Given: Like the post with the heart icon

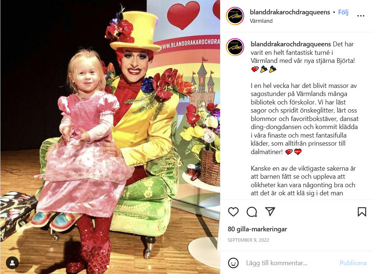Looking at the screenshot, I should click(x=233, y=211).
